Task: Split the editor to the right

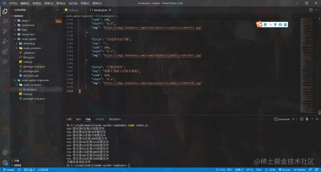Action: pos(311,10)
